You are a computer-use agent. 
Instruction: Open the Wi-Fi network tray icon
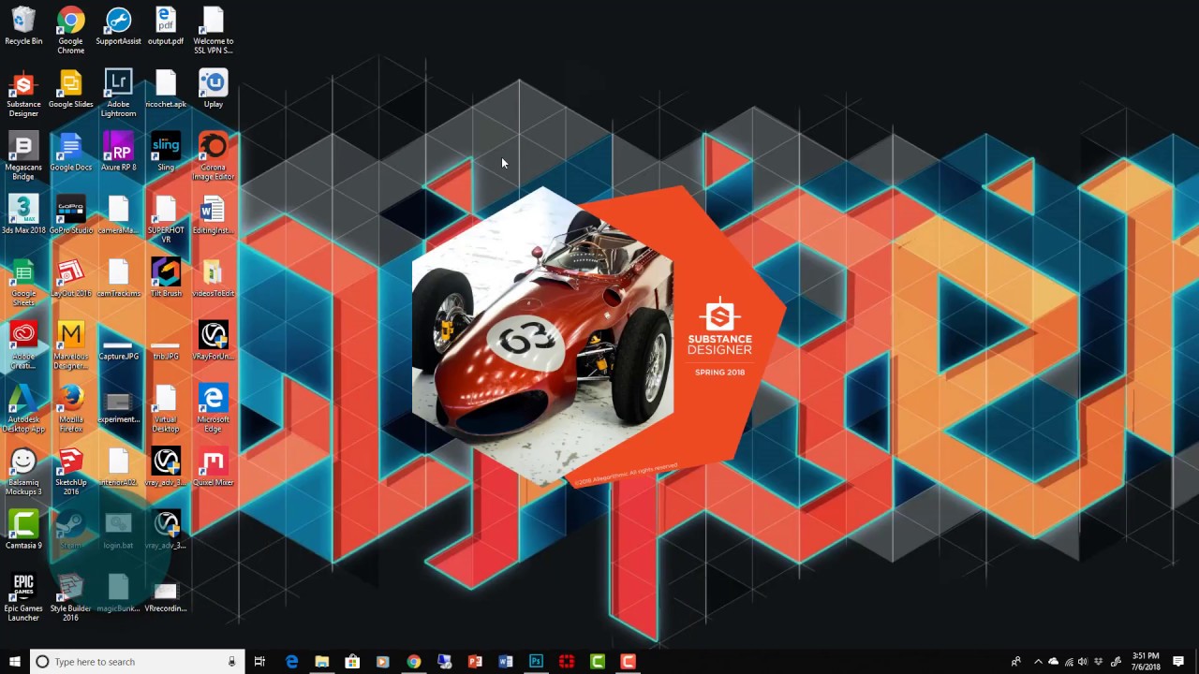[1069, 662]
